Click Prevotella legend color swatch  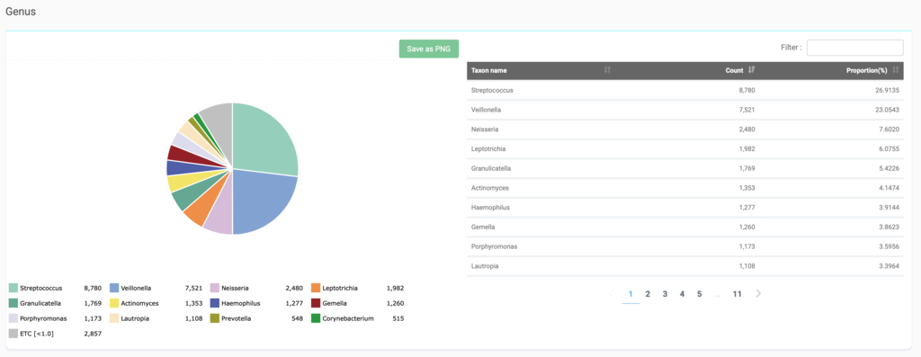pyautogui.click(x=215, y=319)
